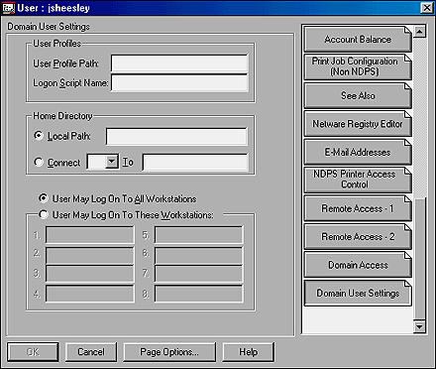Open the Netware Registry Editor page
Image resolution: width=436 pixels, height=369 pixels.
[358, 124]
